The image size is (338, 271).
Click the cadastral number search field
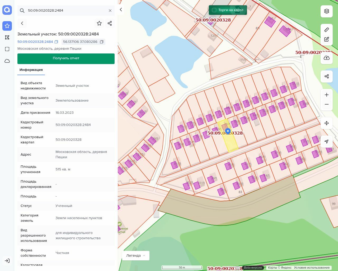[x=66, y=11]
